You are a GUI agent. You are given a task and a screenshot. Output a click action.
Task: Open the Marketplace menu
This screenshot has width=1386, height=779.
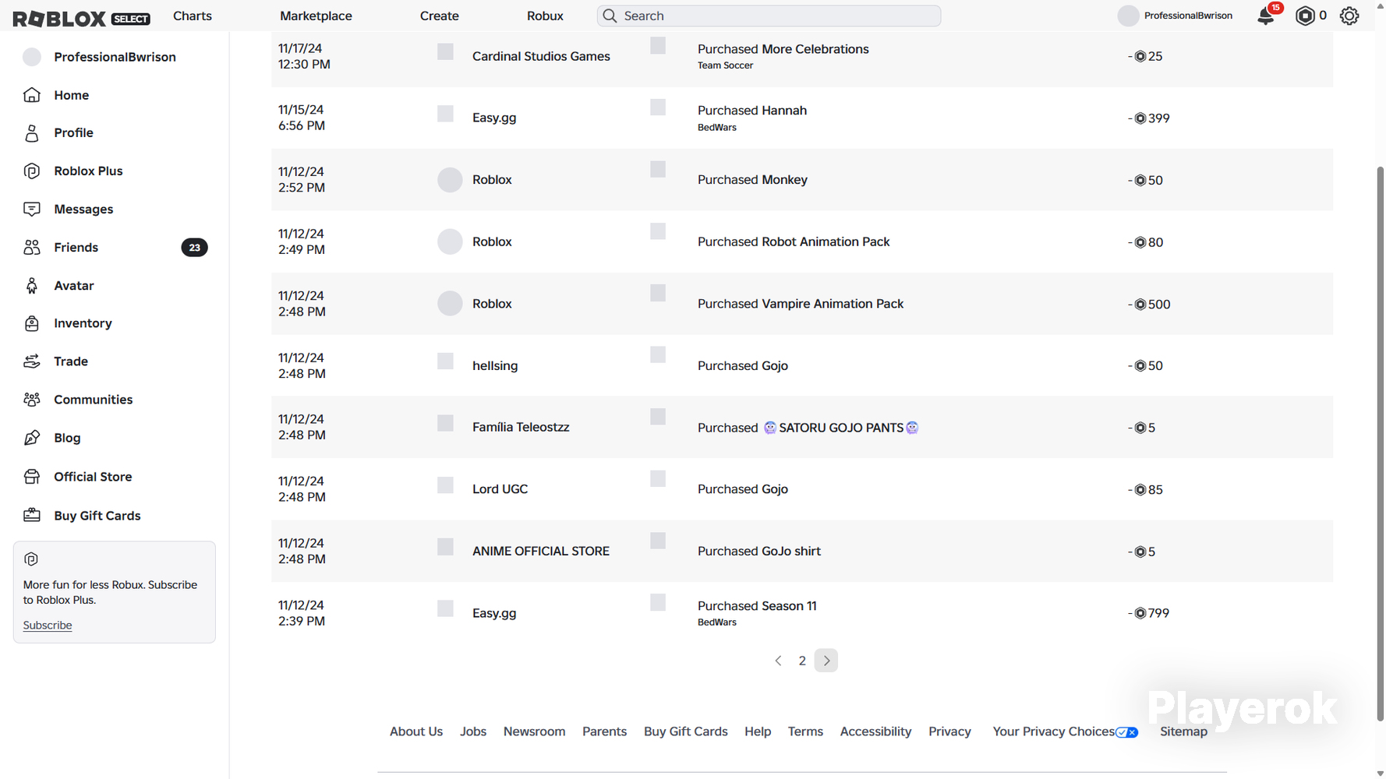(x=316, y=16)
